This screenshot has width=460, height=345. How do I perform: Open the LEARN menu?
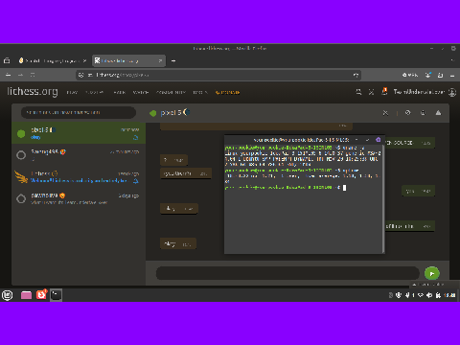(x=120, y=92)
